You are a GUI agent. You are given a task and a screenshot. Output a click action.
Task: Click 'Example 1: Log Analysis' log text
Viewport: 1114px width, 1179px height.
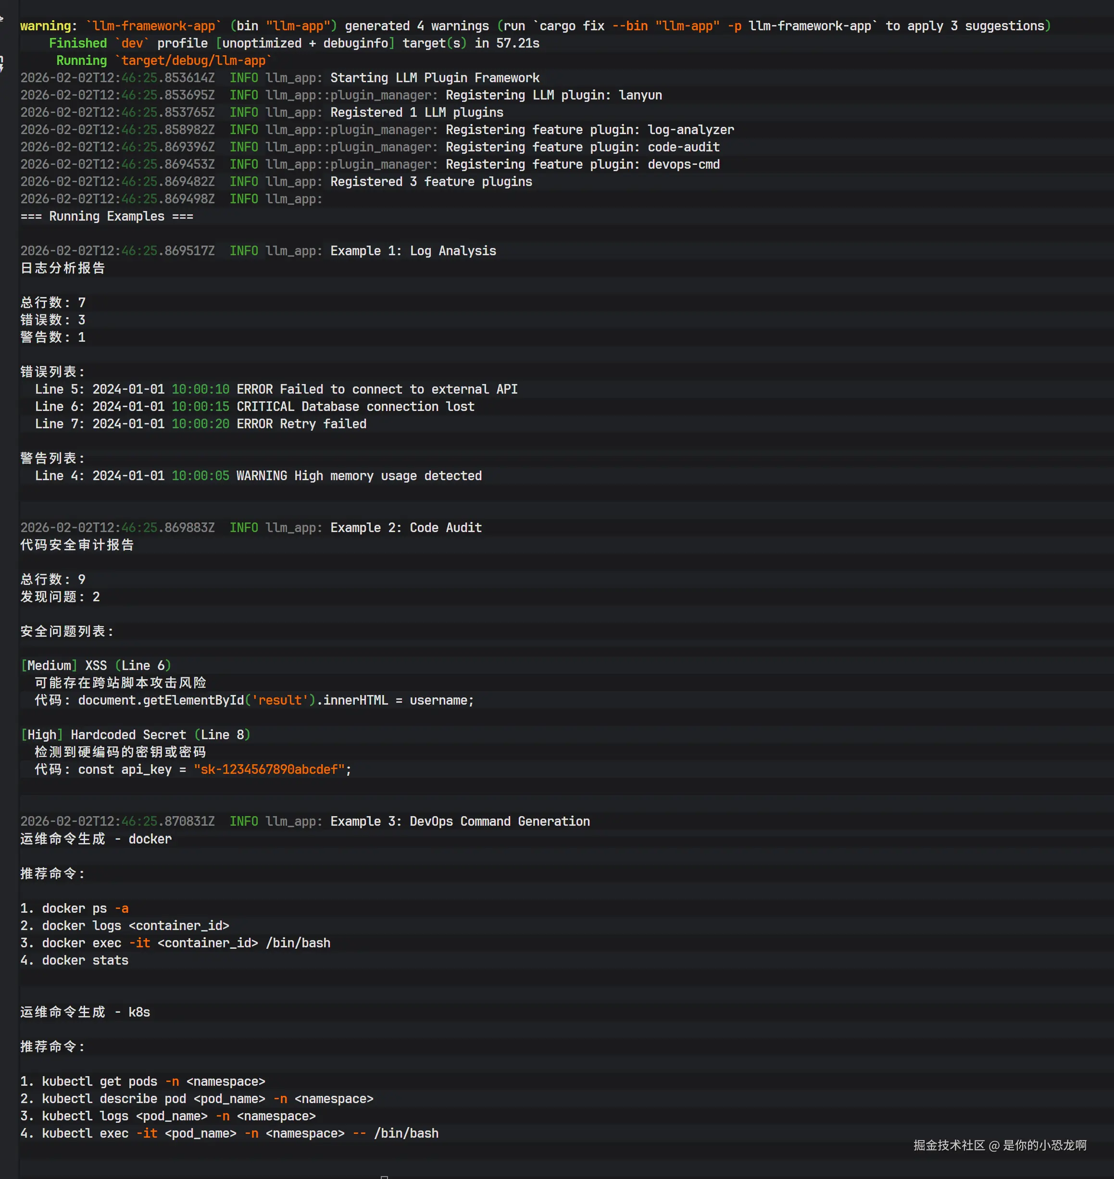413,250
